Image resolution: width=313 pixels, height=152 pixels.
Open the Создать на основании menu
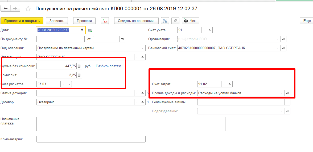[x=136, y=21]
